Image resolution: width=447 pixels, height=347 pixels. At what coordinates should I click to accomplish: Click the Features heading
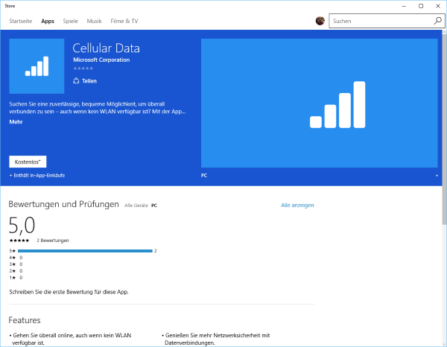coord(25,320)
